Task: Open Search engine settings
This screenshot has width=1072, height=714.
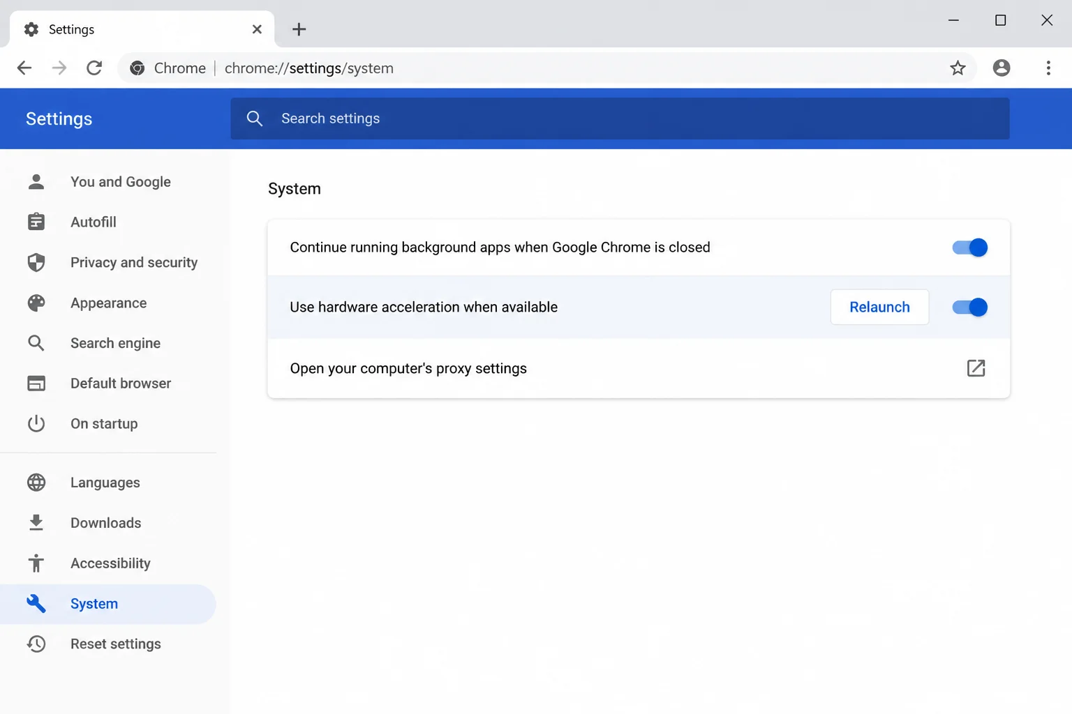Action: click(108, 343)
